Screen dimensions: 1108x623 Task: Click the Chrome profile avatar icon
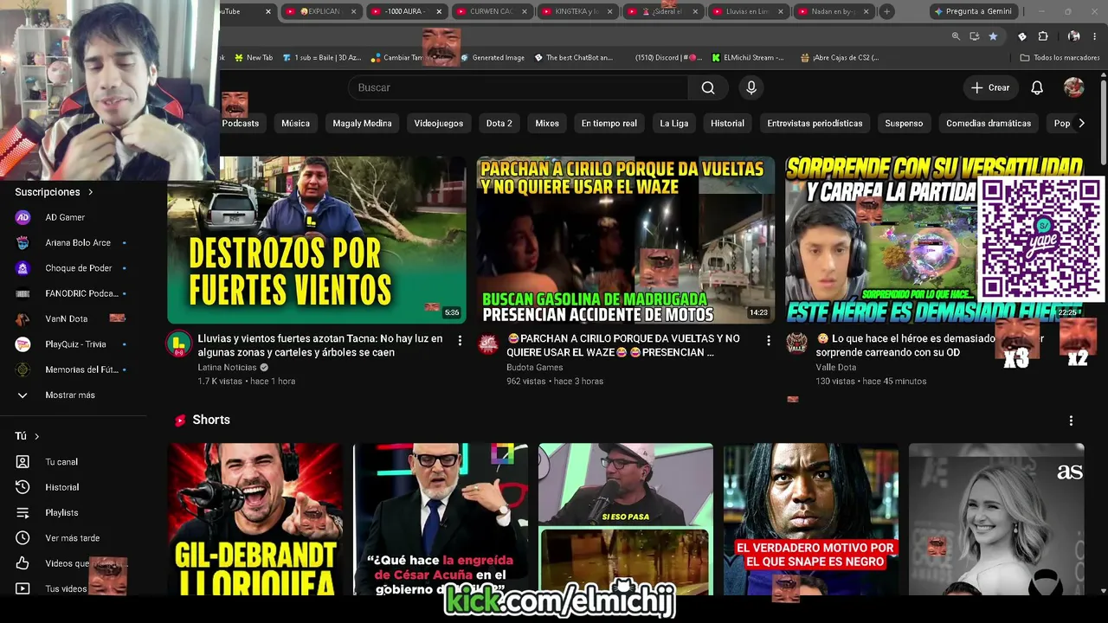coord(1074,36)
